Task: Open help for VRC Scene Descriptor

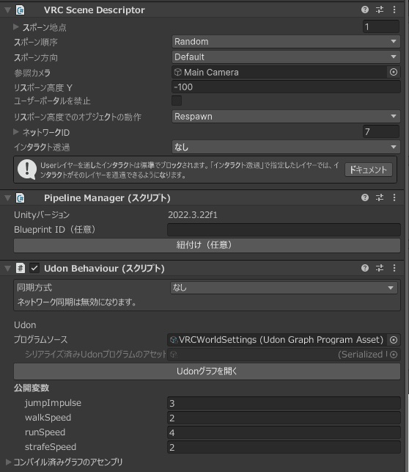Action: (365, 10)
